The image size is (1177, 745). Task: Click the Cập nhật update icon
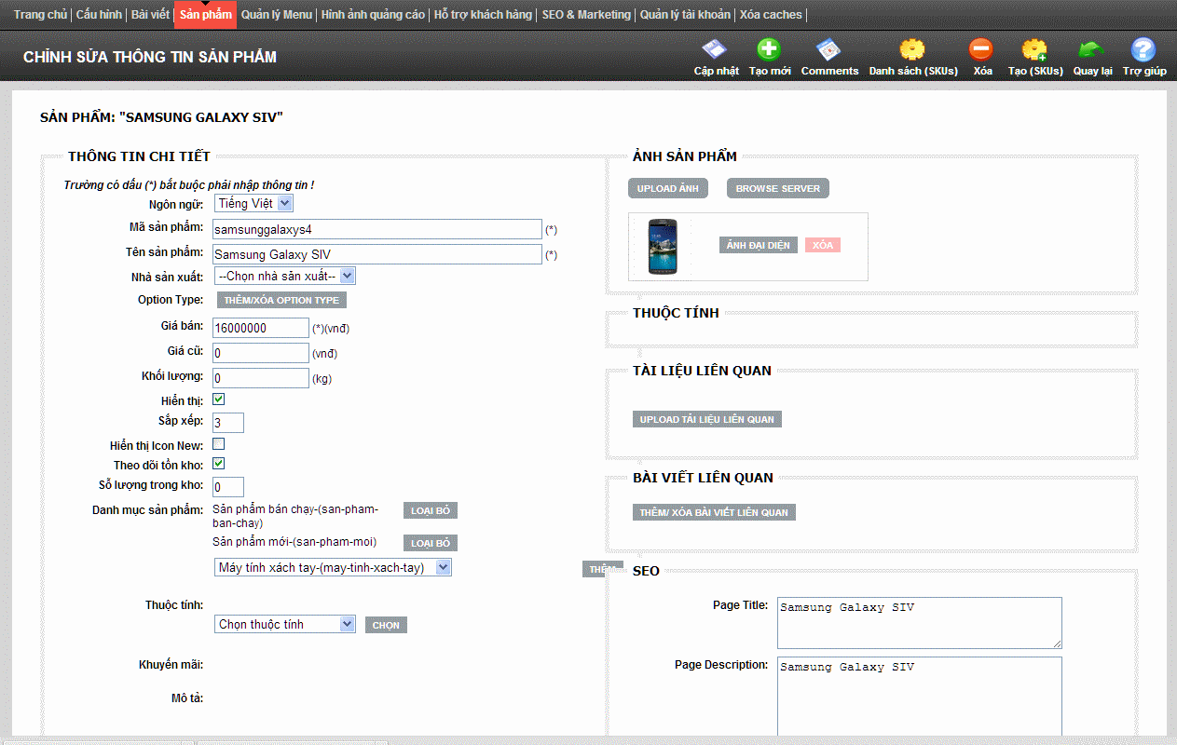[715, 49]
